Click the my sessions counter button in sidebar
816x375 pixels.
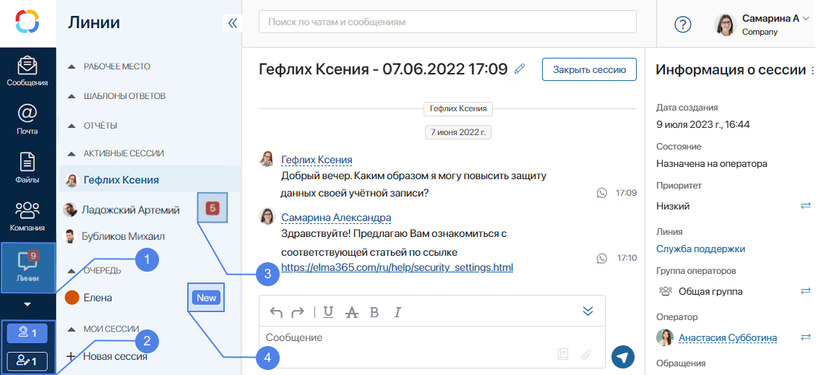tap(27, 361)
